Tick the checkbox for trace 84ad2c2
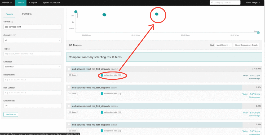Screen dimensions: 265x135 tap(69, 69)
